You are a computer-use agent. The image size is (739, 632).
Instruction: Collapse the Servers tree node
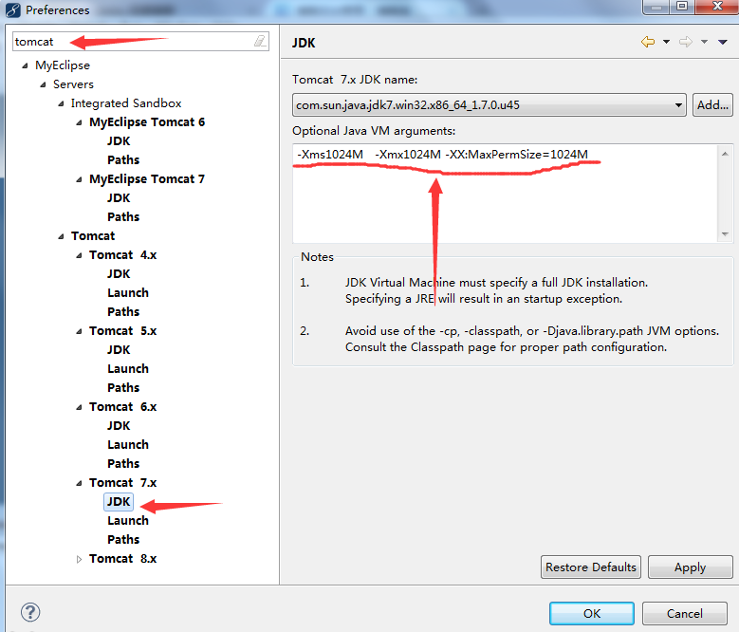[x=43, y=84]
